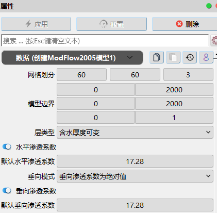
Task: Click the lightning bolt apply icon
Action: 28,24
